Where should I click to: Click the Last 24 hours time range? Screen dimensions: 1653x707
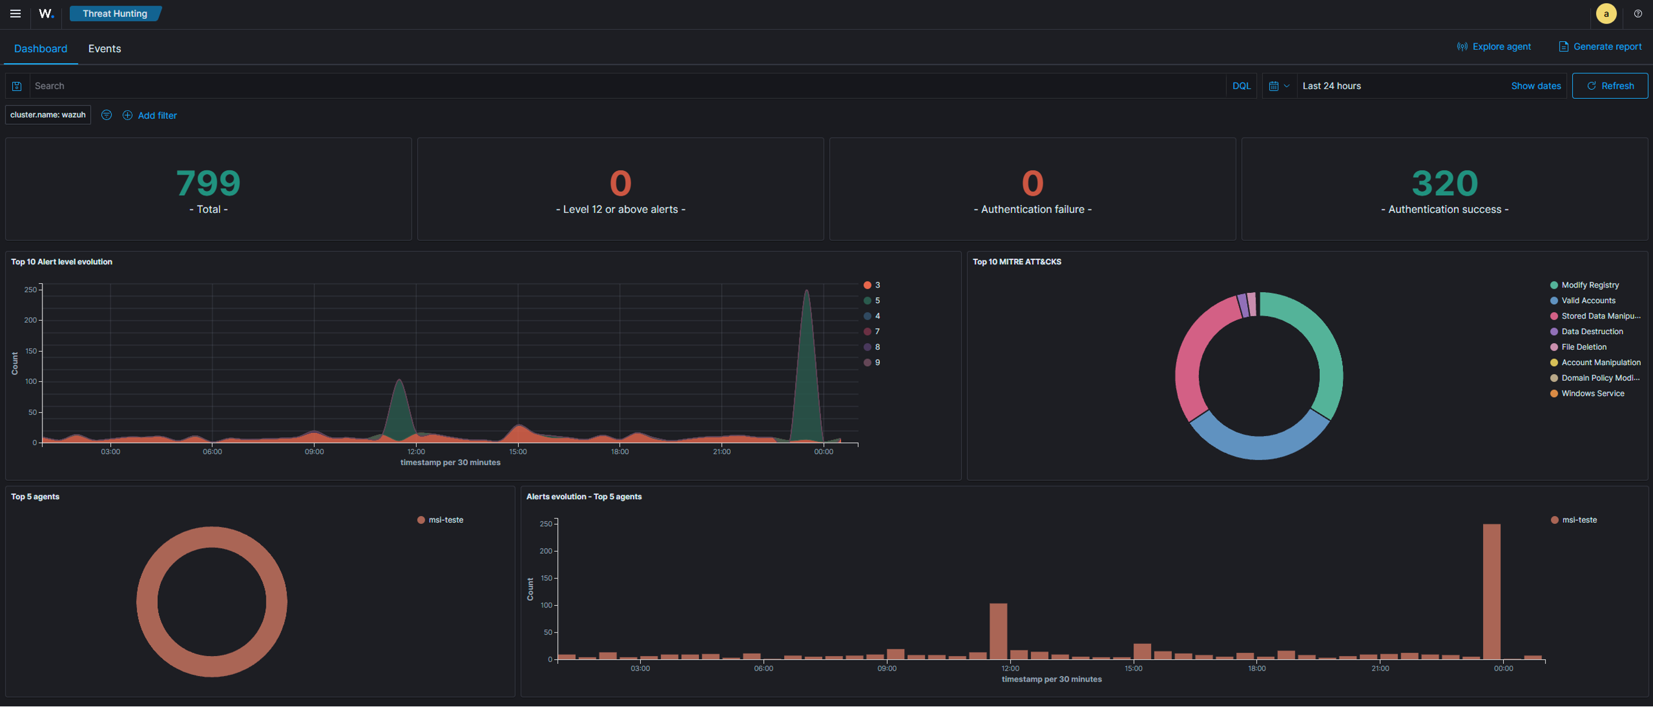tap(1331, 86)
